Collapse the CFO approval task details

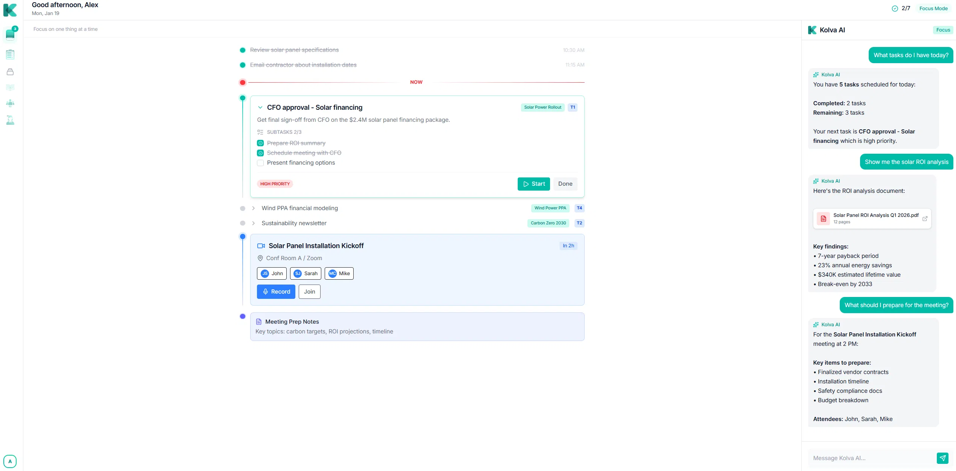[260, 107]
